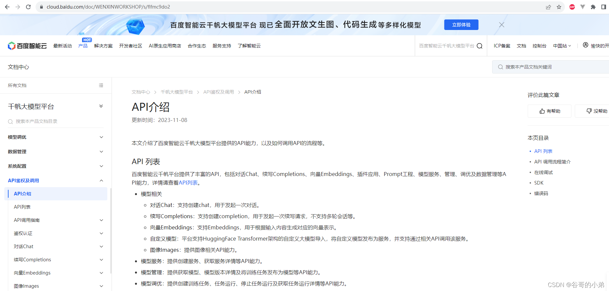Click the inline API列表 hyperlink in the paragraph
The width and height of the screenshot is (609, 291).
pos(188,183)
